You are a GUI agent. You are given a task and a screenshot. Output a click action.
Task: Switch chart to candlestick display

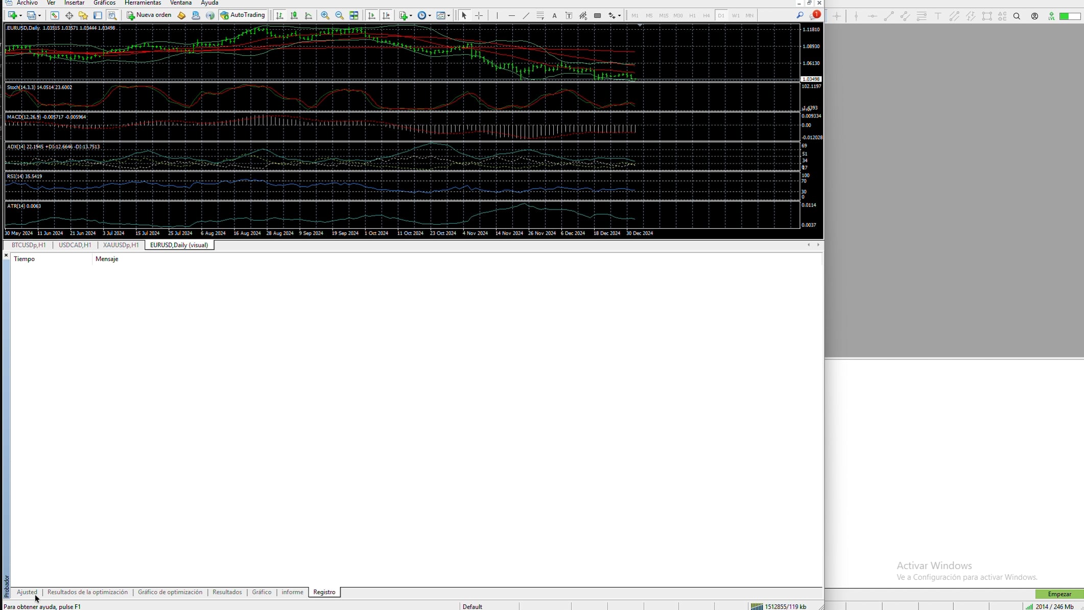pos(294,15)
